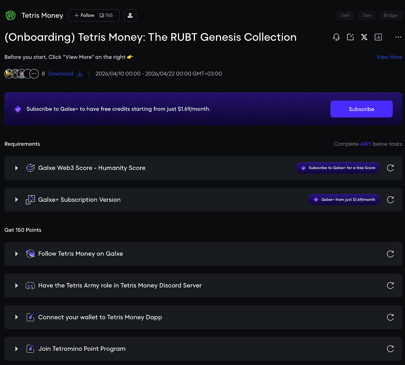Click the Join Tetromino Point Program icon
Image resolution: width=405 pixels, height=365 pixels.
[x=30, y=349]
